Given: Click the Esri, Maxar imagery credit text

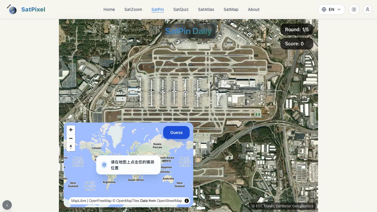Looking at the screenshot, I should (282, 206).
